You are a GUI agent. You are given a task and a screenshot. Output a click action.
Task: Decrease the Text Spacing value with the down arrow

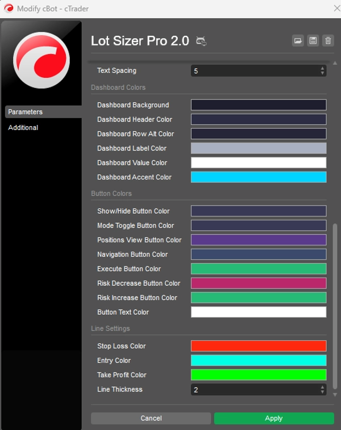point(322,73)
